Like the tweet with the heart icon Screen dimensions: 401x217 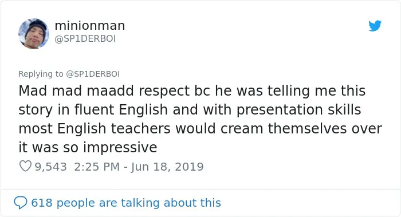[x=25, y=167]
